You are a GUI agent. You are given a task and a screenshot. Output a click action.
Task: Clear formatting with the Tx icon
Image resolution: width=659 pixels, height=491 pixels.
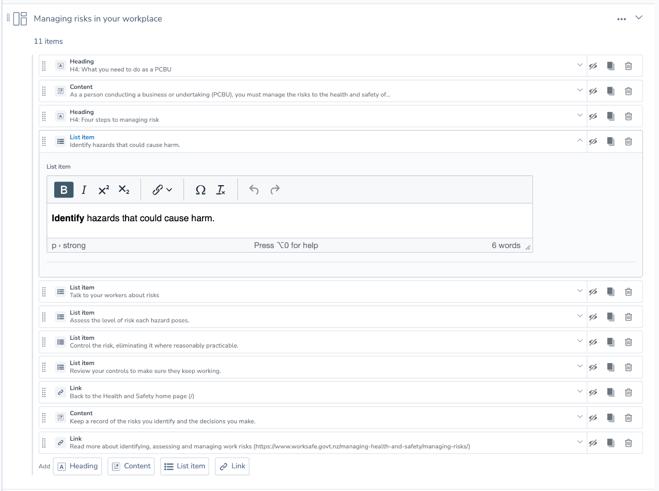click(221, 190)
